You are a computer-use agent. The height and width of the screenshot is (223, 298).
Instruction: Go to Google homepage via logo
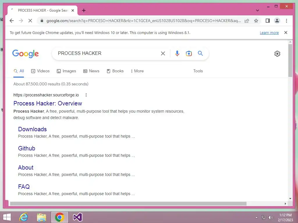tap(26, 54)
